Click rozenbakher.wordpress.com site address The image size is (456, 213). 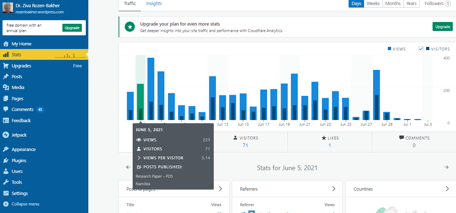pos(40,12)
